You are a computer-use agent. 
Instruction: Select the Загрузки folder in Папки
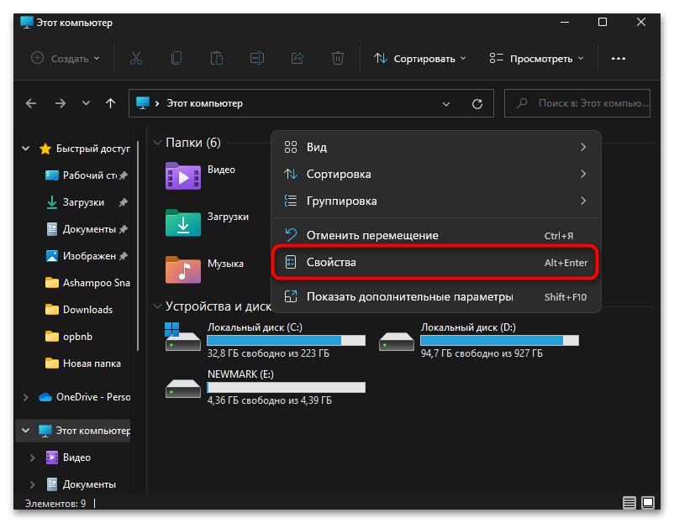183,222
